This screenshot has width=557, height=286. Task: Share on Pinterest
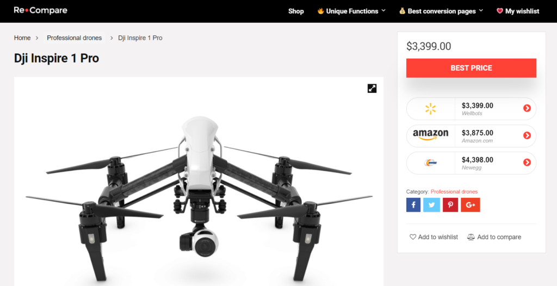tap(450, 205)
